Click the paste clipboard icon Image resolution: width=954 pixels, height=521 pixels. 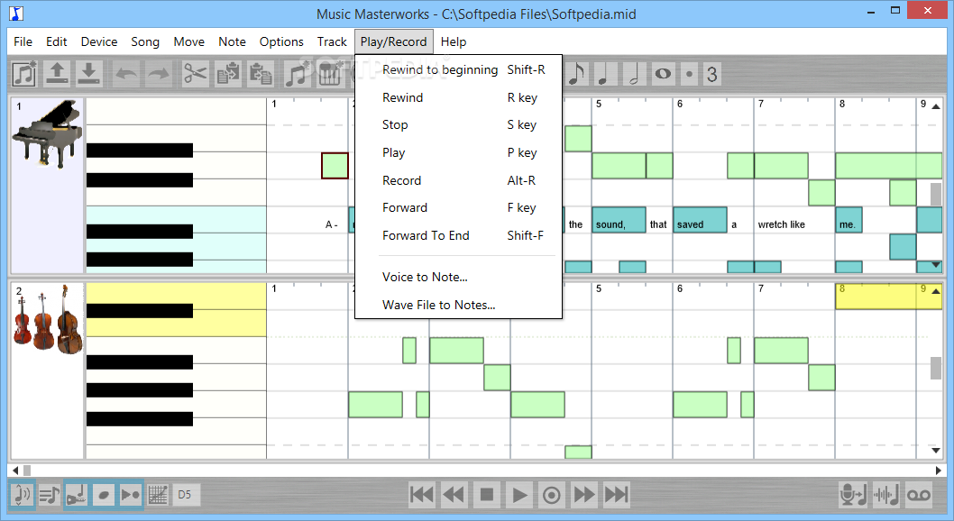pyautogui.click(x=261, y=74)
